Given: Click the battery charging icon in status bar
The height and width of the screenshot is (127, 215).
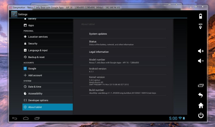Looking at the screenshot, I should point(184,118).
